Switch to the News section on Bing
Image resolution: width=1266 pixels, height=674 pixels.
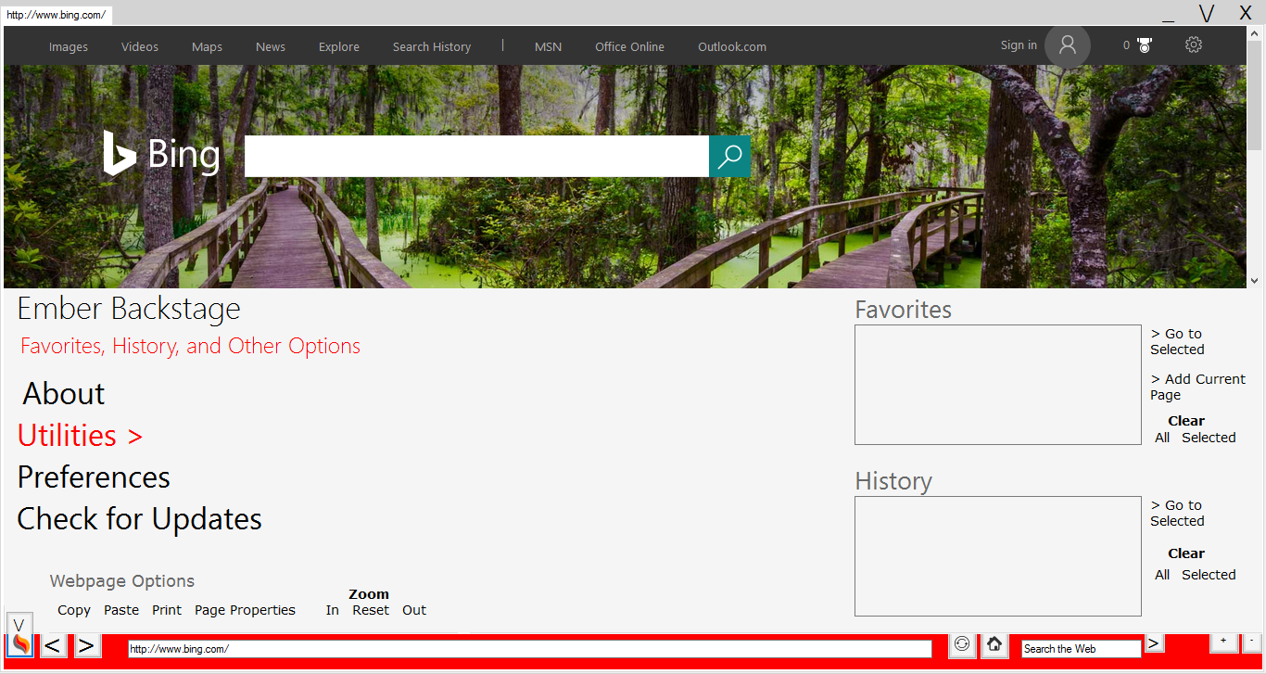click(270, 46)
